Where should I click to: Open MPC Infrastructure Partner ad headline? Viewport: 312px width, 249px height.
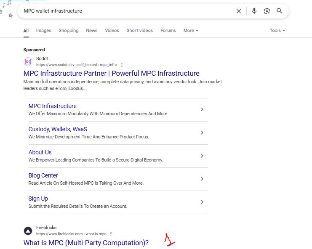point(112,73)
